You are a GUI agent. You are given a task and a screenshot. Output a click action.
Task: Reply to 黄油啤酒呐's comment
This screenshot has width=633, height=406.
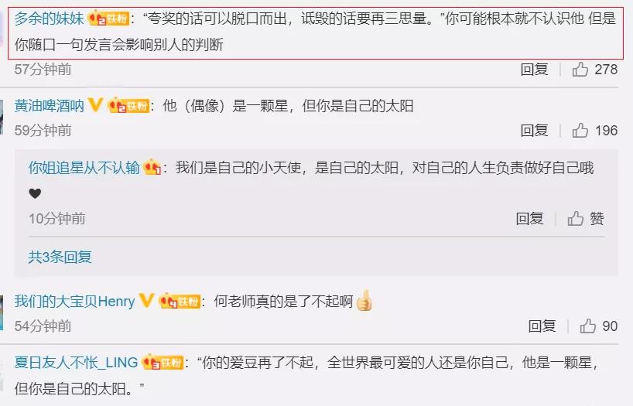[534, 131]
